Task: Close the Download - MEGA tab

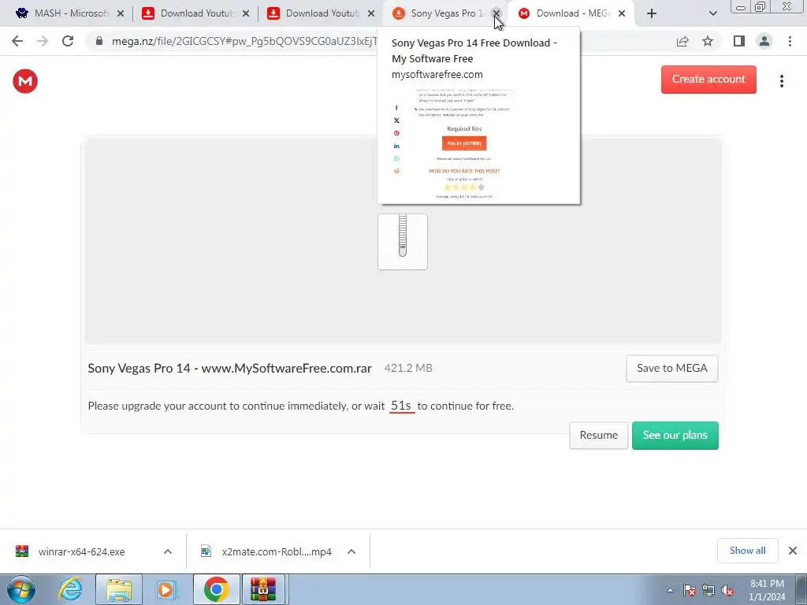Action: click(622, 13)
